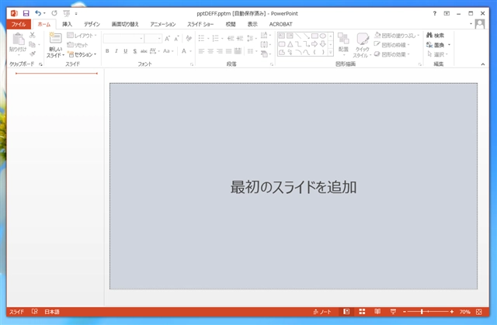Click the Reset (リセット) button
The width and height of the screenshot is (497, 325).
click(78, 45)
